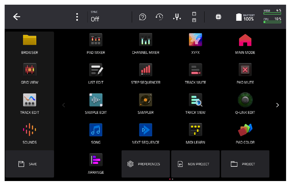Viewport: 291px width, 186px height.
Task: Open Track Mute mode
Action: (195, 74)
